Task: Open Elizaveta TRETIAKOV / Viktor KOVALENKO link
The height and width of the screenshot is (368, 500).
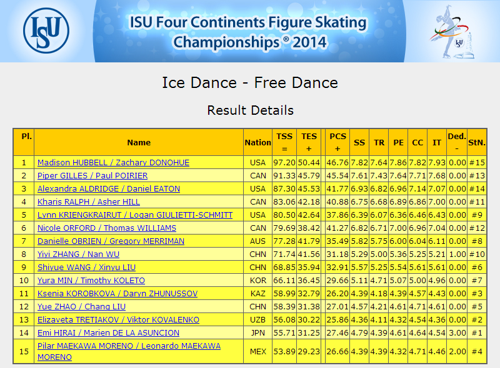Action: coord(118,319)
